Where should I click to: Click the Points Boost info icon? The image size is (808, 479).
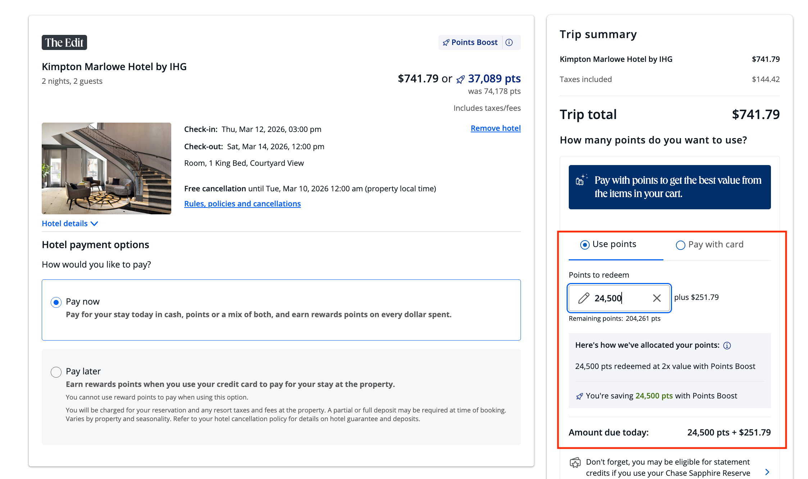pos(509,42)
